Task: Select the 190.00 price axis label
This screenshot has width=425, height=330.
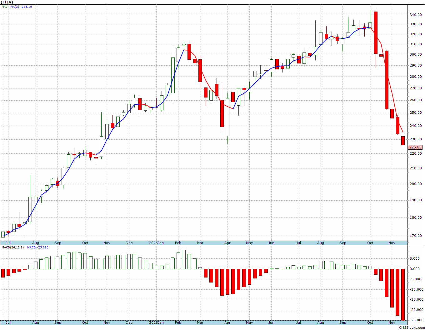Action: 415,200
